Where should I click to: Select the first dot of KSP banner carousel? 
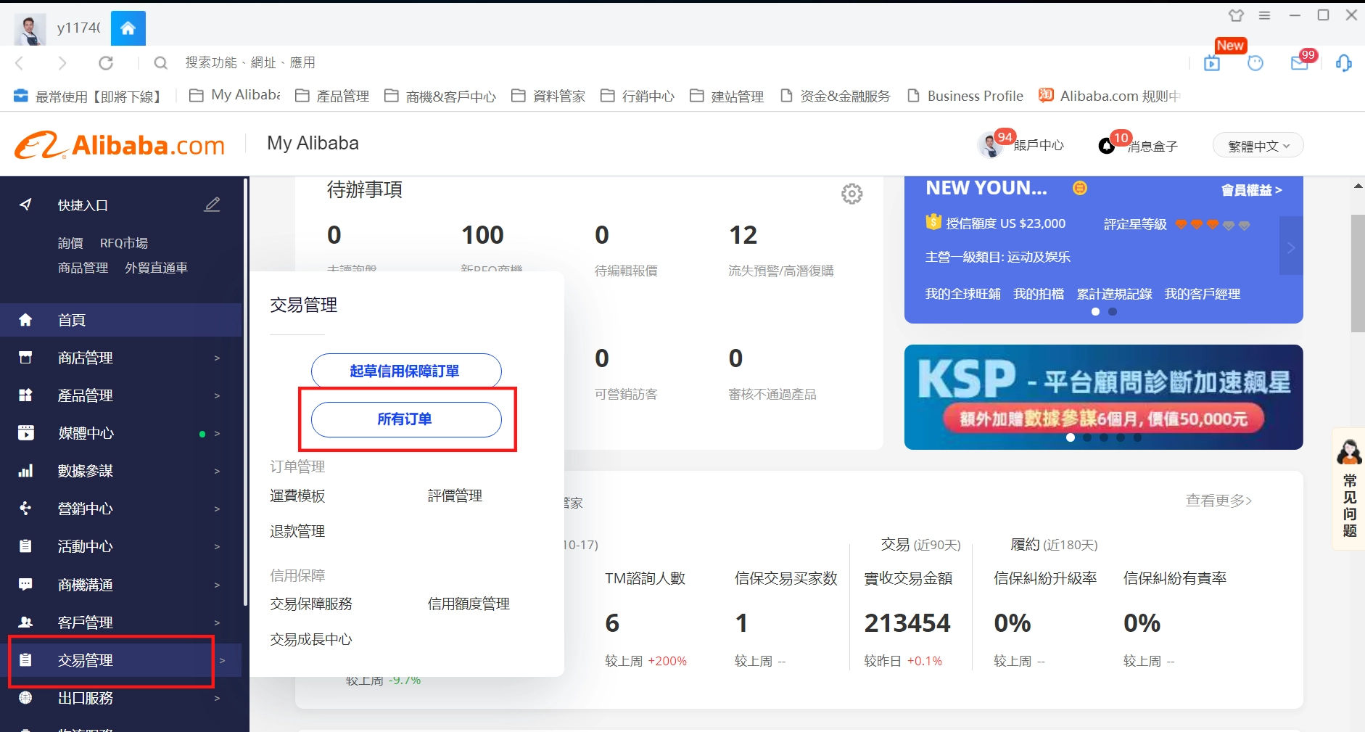[x=1071, y=437]
